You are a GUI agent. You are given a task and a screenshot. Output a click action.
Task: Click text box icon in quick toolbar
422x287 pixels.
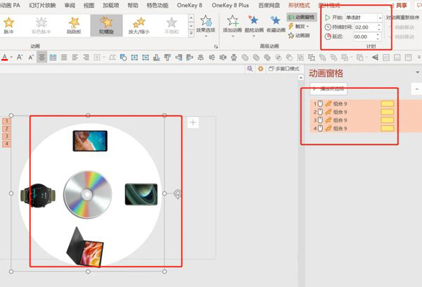pos(134,58)
